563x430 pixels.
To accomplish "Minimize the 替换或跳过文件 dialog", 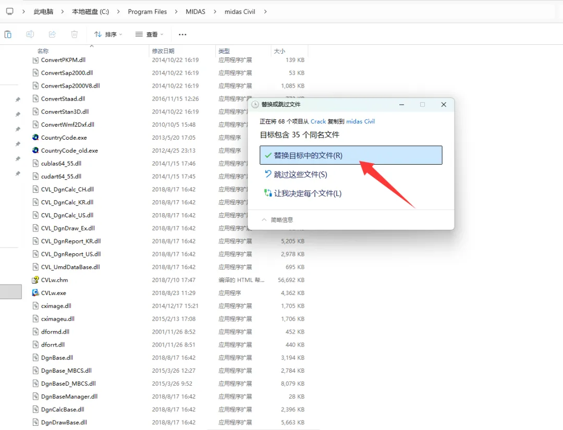I will (x=401, y=104).
